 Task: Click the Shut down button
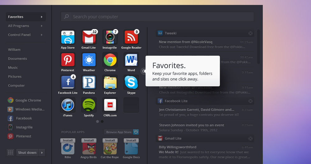27,153
